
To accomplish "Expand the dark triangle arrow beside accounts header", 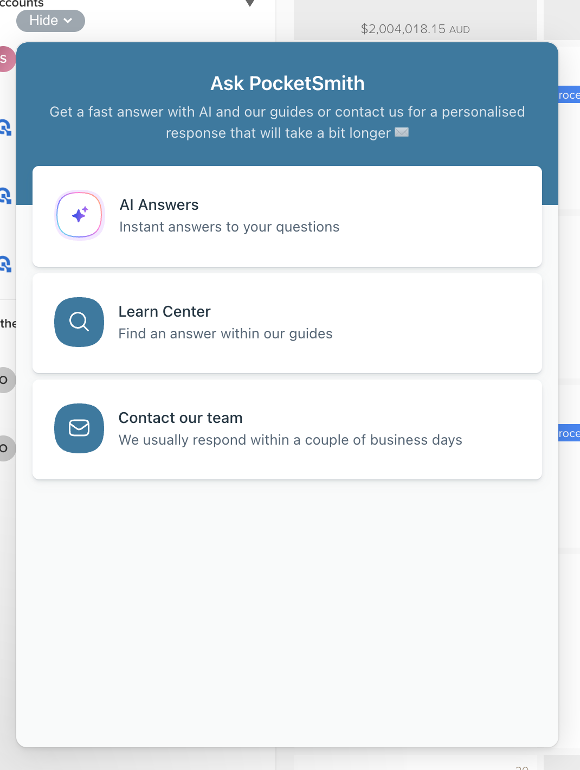I will click(x=250, y=3).
